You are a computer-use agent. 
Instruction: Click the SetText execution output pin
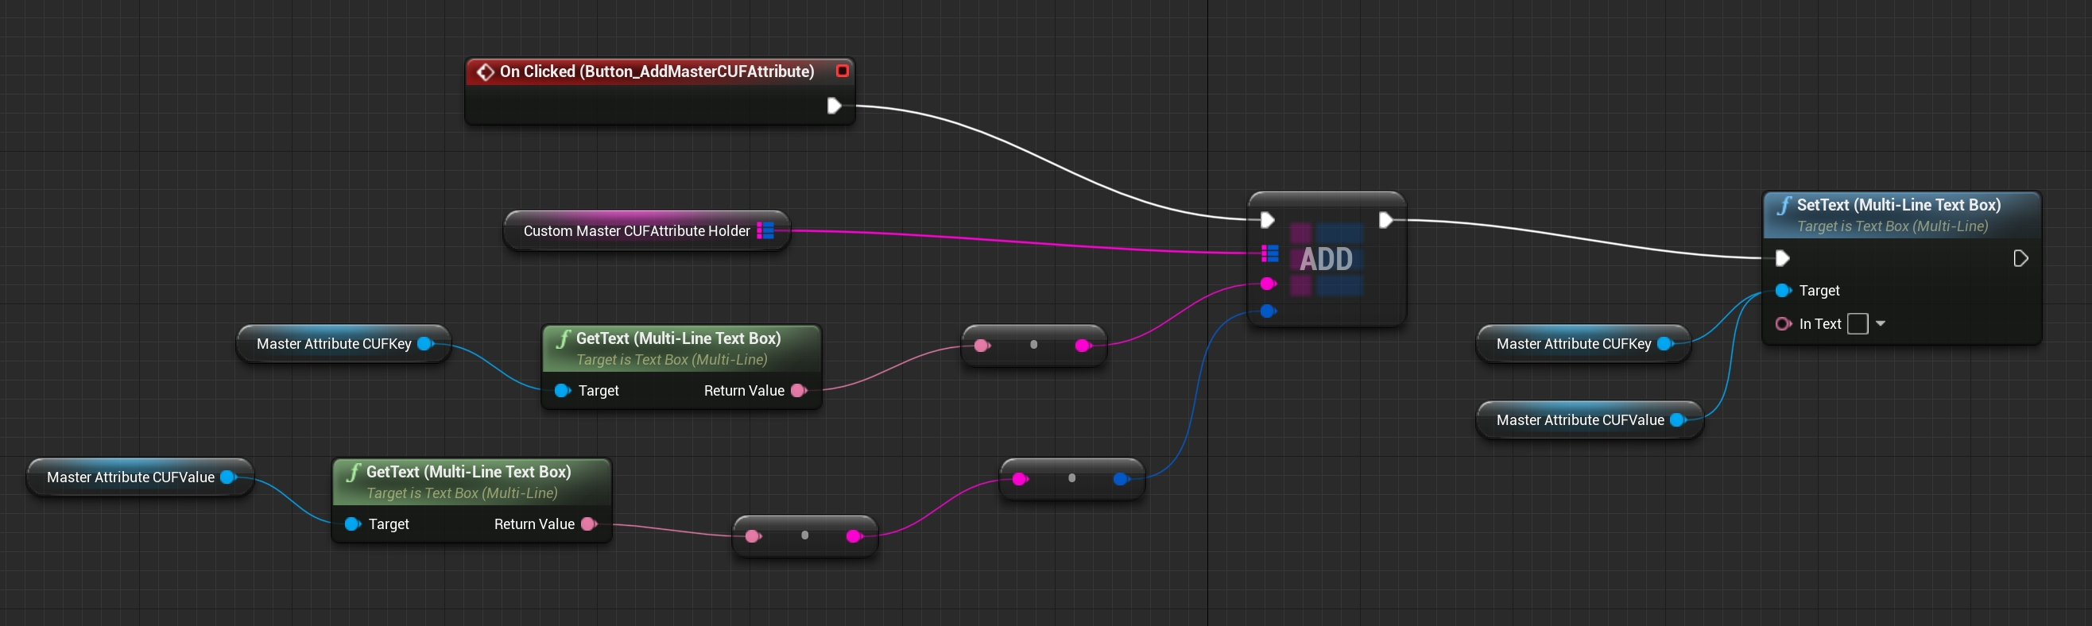click(2020, 258)
